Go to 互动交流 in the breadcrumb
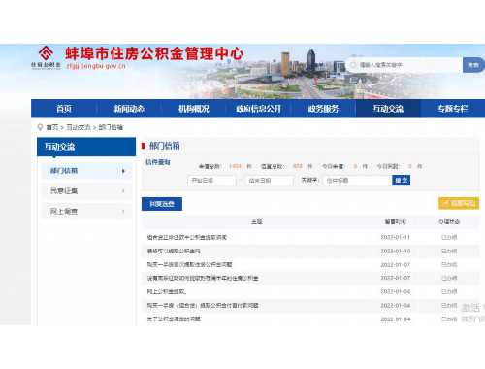Screen dimensions: 485x369 click(79, 127)
